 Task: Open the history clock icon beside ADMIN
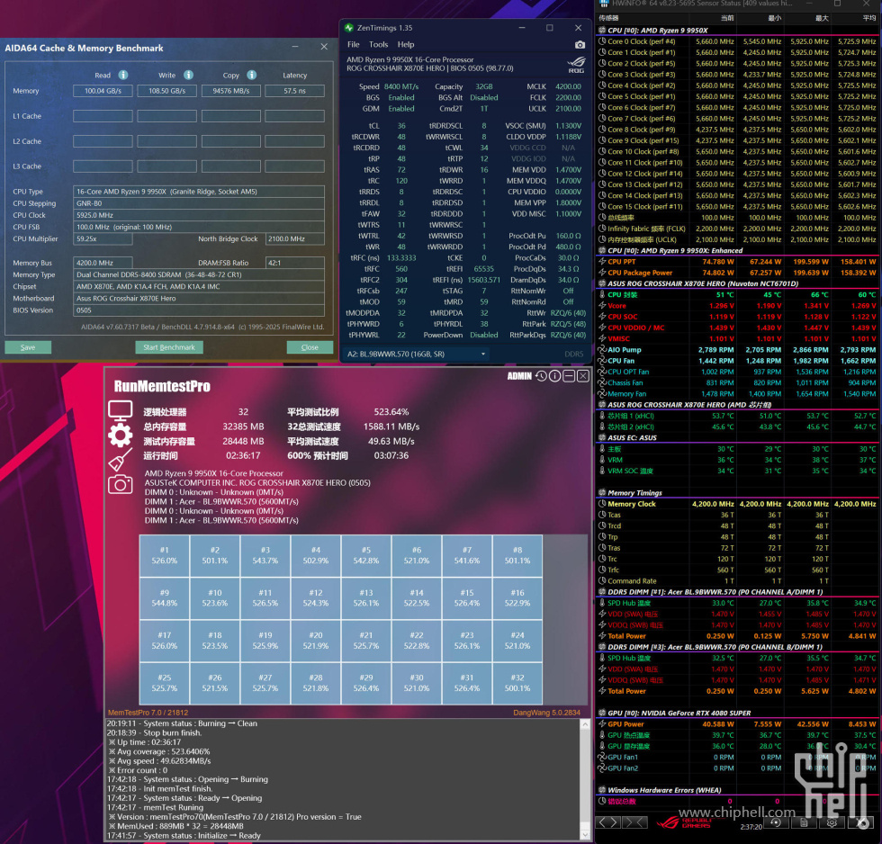(x=541, y=375)
